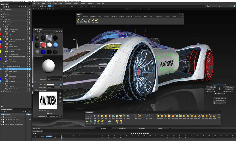Collapse the Car_Main layer folder
The image size is (236, 141).
point(2,19)
